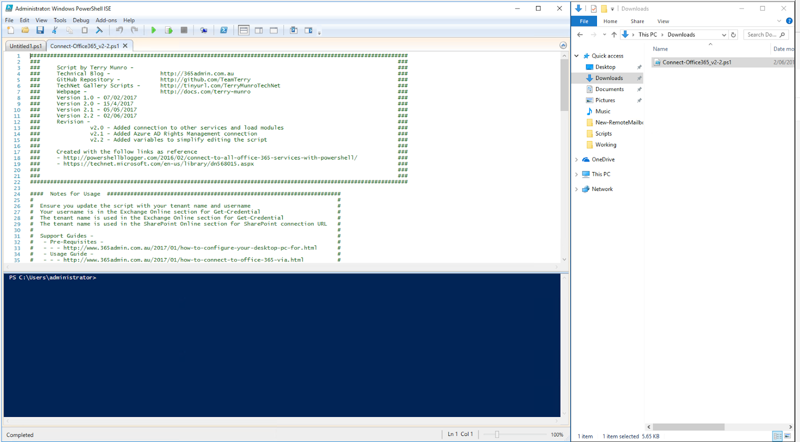Image resolution: width=800 pixels, height=442 pixels.
Task: Clear the console pane using toolbar icon
Action: [99, 30]
